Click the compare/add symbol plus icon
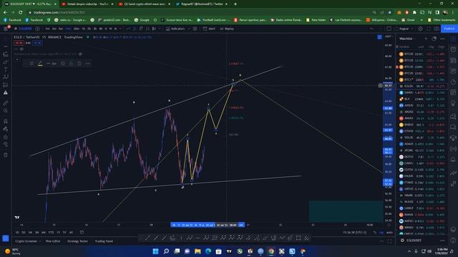The image size is (458, 257). (37, 29)
